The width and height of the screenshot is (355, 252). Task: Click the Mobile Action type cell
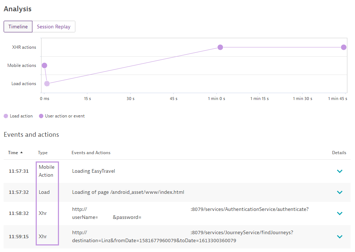(46, 171)
